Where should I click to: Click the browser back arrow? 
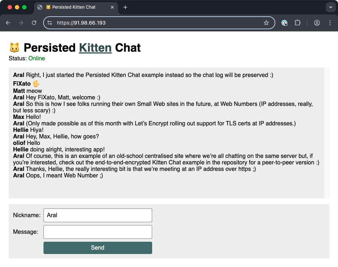point(8,23)
